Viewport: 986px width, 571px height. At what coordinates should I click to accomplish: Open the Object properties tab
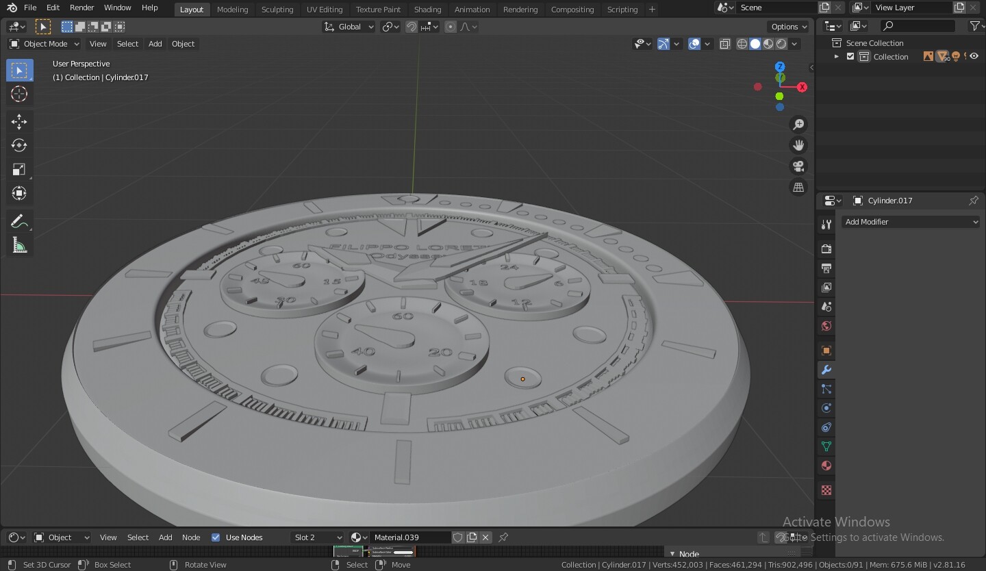point(826,351)
